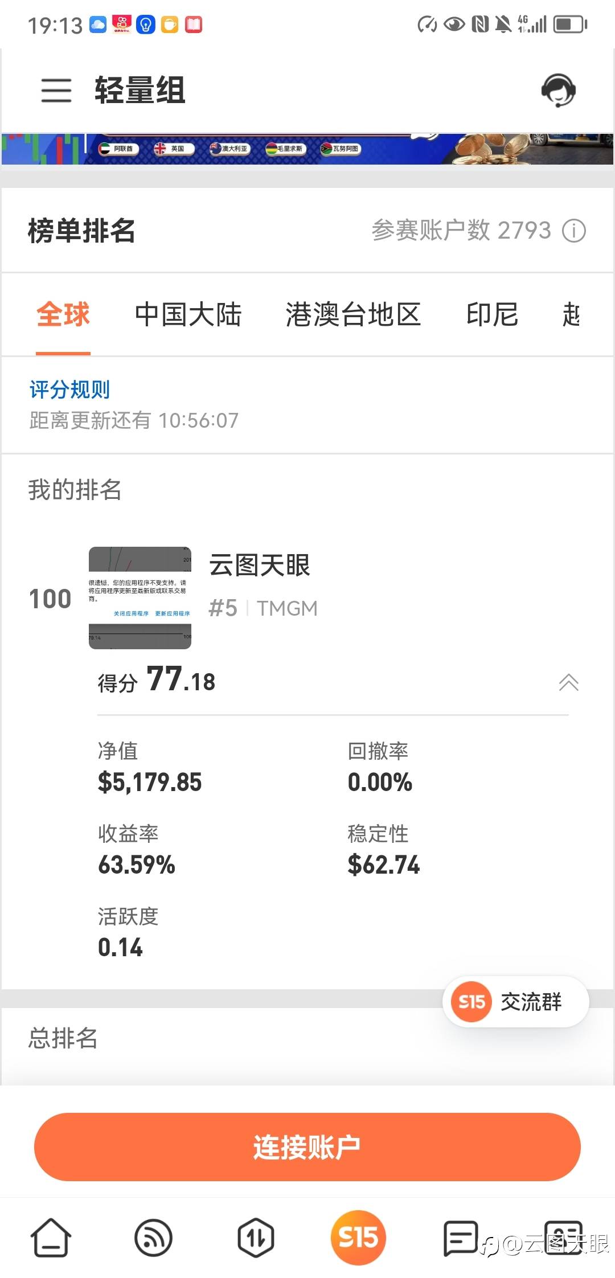Tap the country flags promotional banner

[307, 149]
